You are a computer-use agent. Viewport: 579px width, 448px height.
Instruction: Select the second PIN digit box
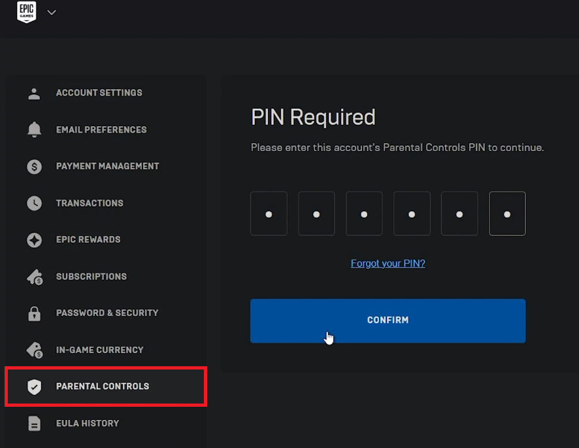316,214
